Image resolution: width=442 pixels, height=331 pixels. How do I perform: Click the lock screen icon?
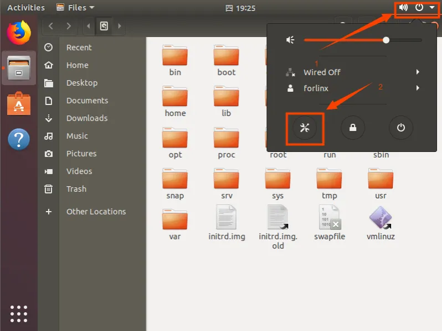(352, 128)
